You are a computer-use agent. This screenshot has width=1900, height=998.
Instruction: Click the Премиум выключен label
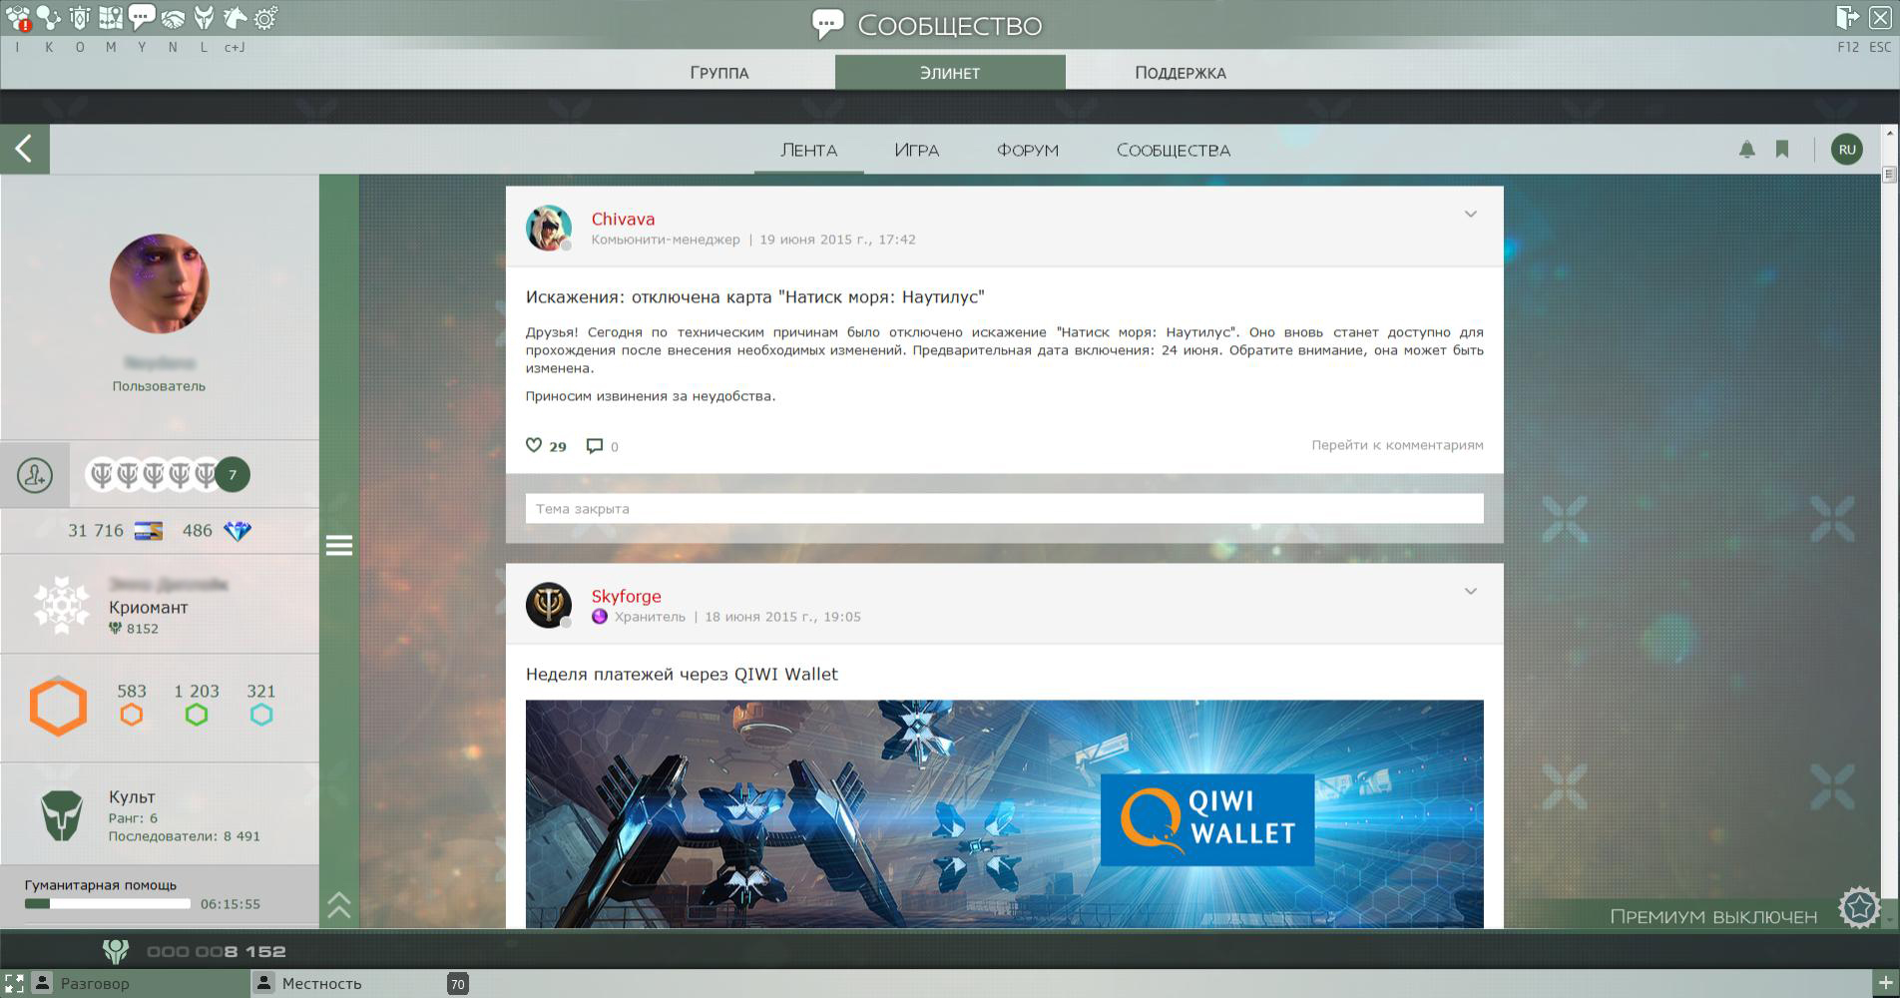pos(1713,916)
